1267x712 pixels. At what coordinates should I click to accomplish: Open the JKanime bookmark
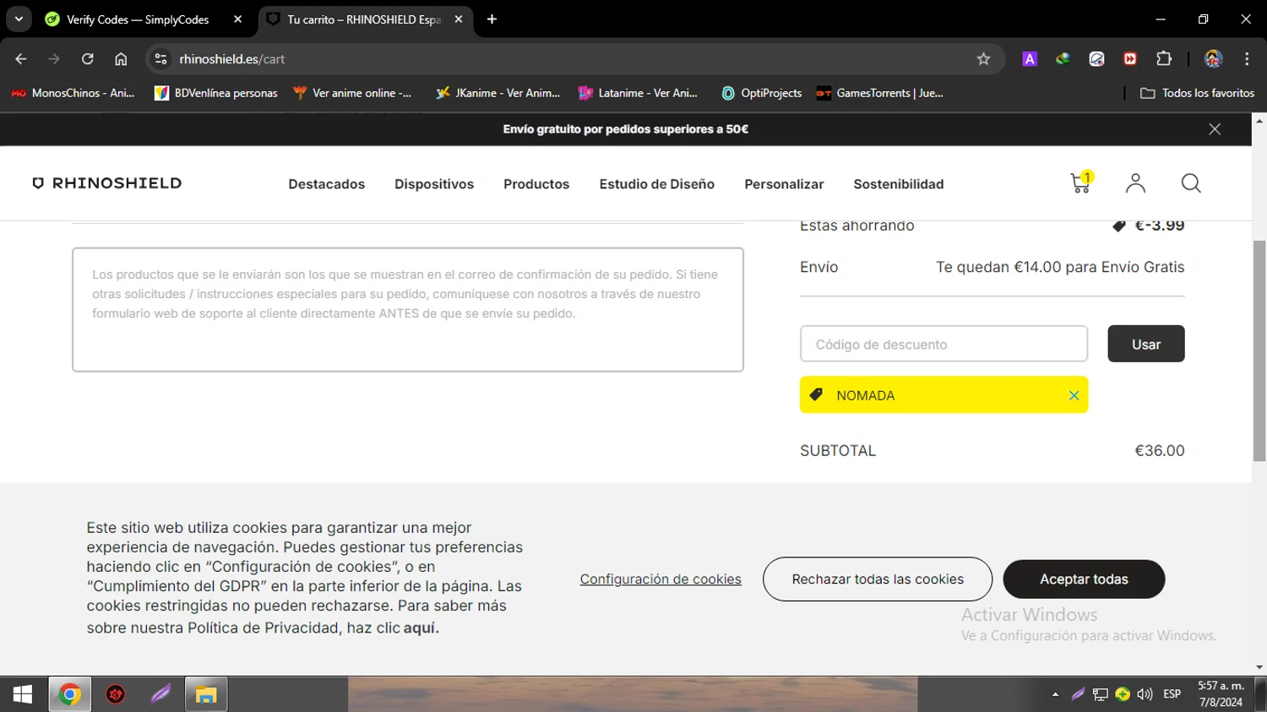498,93
